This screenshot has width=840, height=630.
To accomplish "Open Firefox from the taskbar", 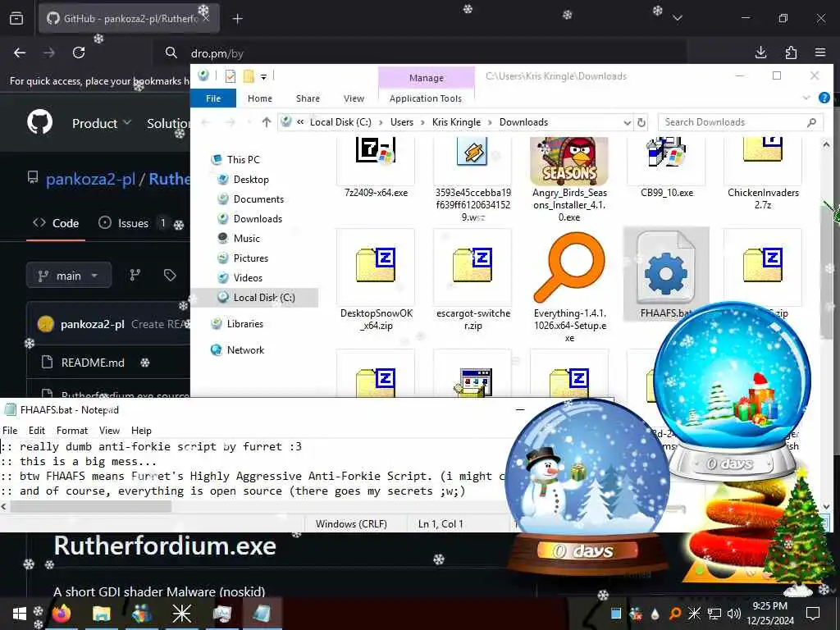I will point(62,614).
